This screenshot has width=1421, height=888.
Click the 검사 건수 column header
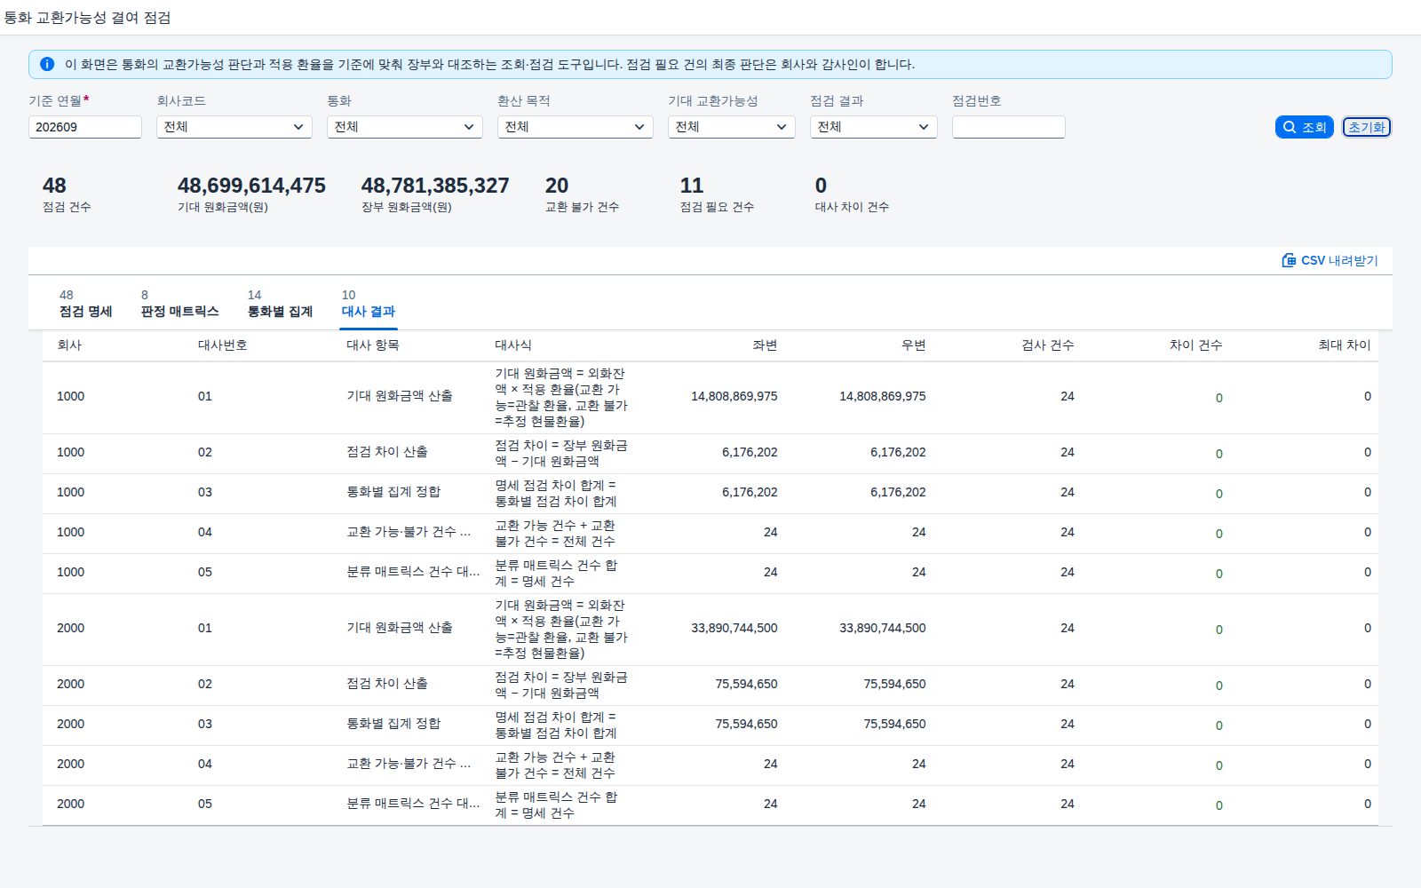click(x=1047, y=345)
